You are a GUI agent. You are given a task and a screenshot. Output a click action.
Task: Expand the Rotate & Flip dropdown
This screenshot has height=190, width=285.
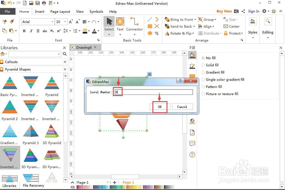point(193,33)
